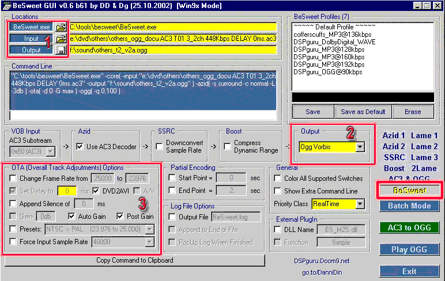Enable Change Frame Rate checkbox

[x=13, y=179]
